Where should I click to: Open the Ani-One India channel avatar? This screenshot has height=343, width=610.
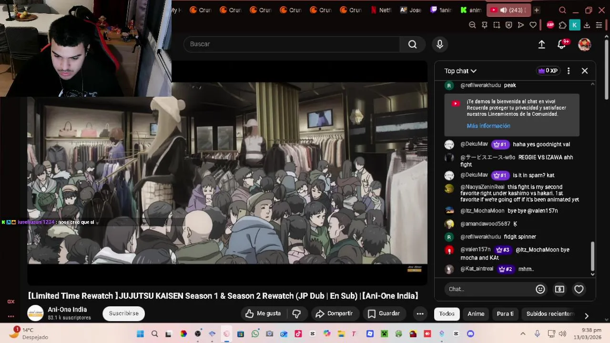(x=36, y=313)
